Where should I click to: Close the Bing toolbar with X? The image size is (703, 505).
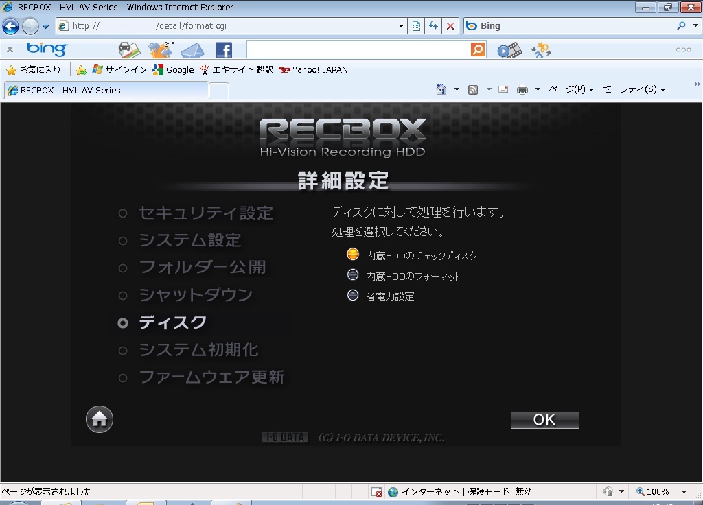tap(10, 49)
